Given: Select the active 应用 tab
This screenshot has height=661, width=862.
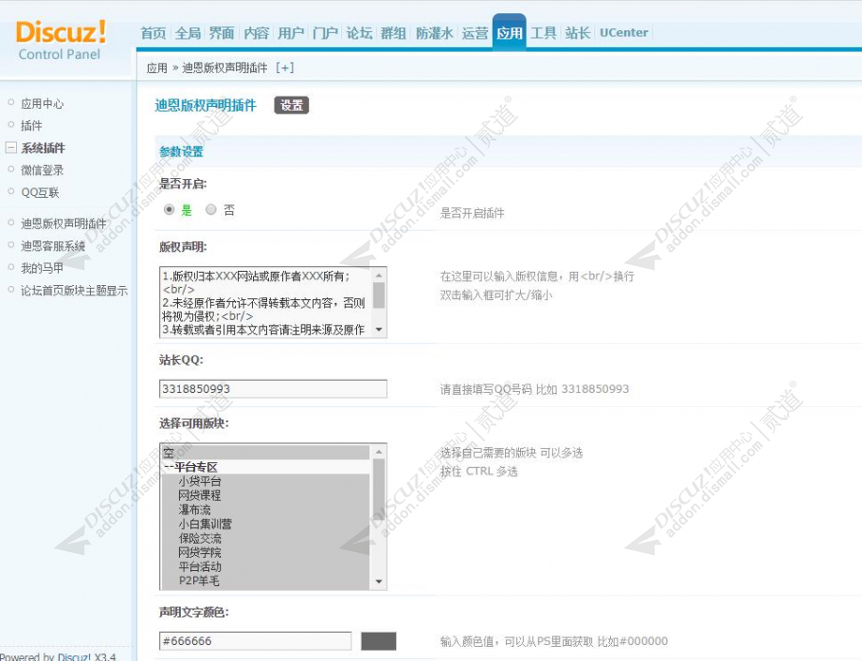Looking at the screenshot, I should 509,32.
